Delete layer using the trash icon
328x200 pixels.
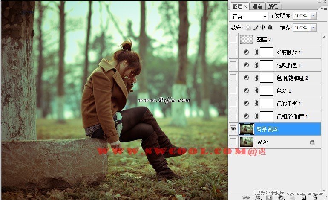(x=315, y=197)
